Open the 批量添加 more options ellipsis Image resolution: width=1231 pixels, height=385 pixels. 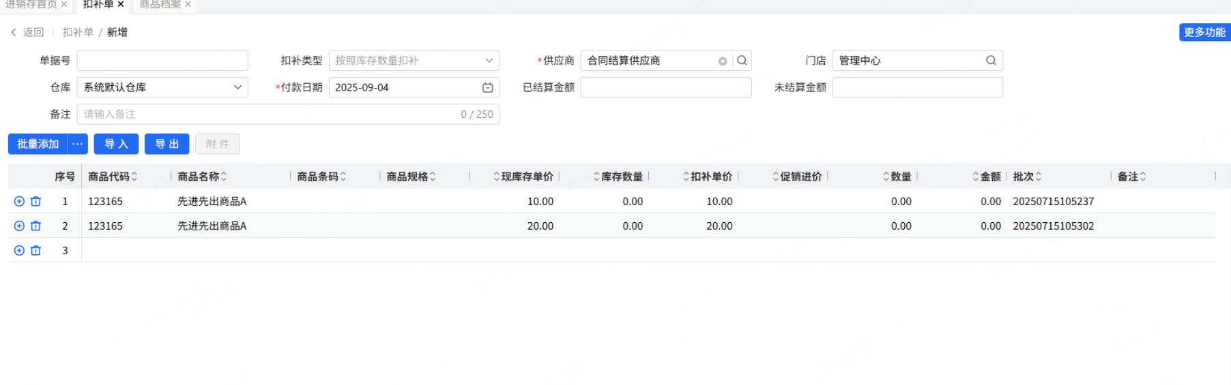(x=78, y=144)
